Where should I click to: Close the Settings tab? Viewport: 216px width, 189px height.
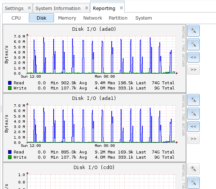29,8
